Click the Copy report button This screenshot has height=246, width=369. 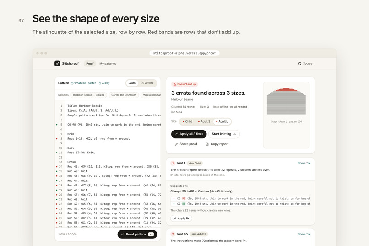point(217,144)
